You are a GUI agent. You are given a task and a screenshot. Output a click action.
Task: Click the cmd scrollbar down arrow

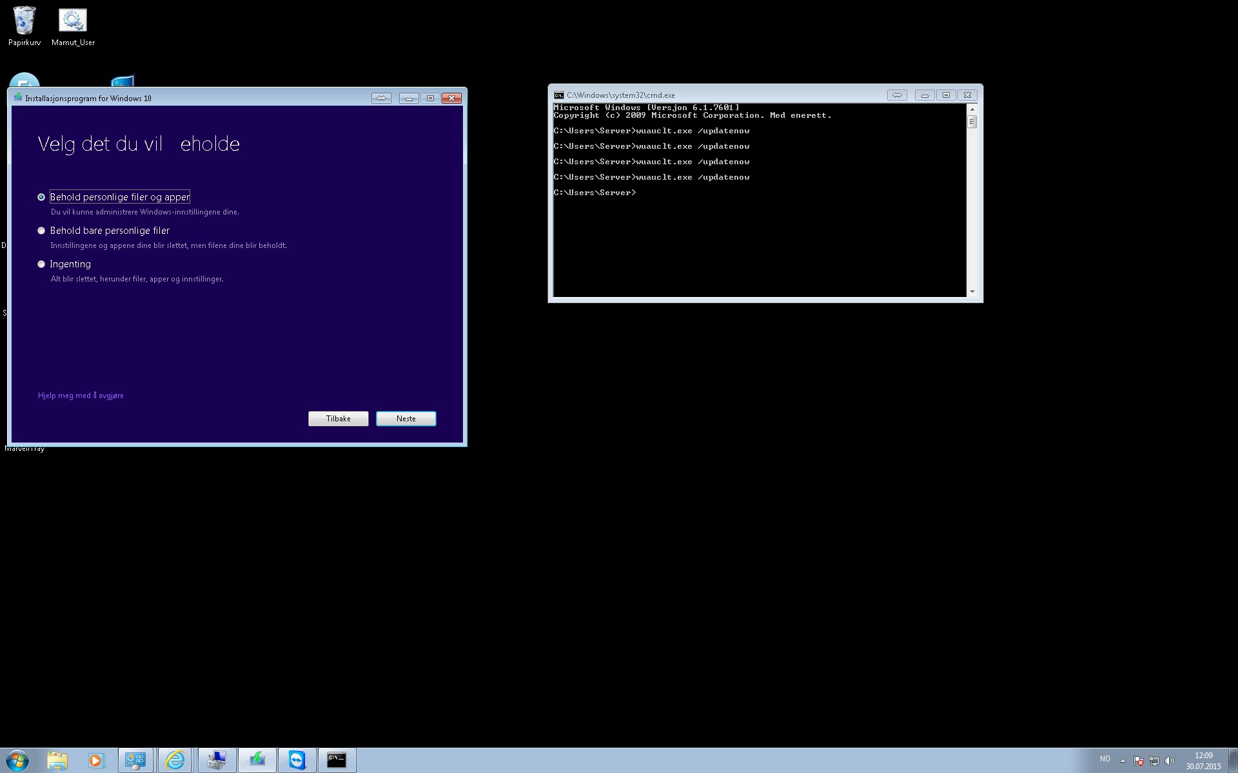tap(972, 292)
